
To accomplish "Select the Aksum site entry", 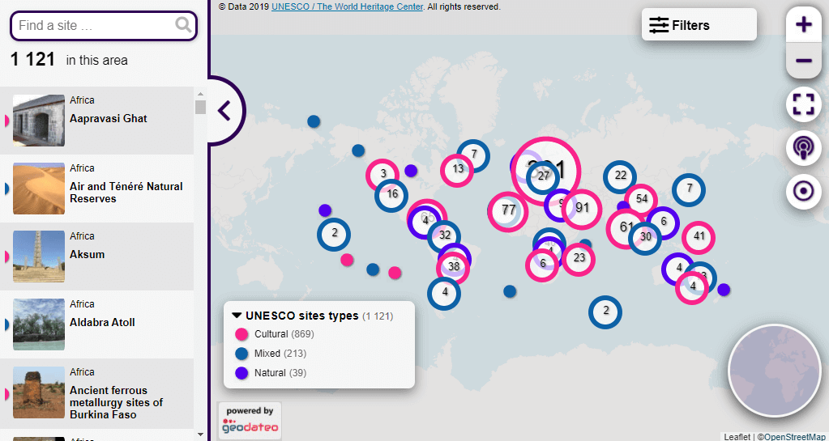I will click(96, 257).
